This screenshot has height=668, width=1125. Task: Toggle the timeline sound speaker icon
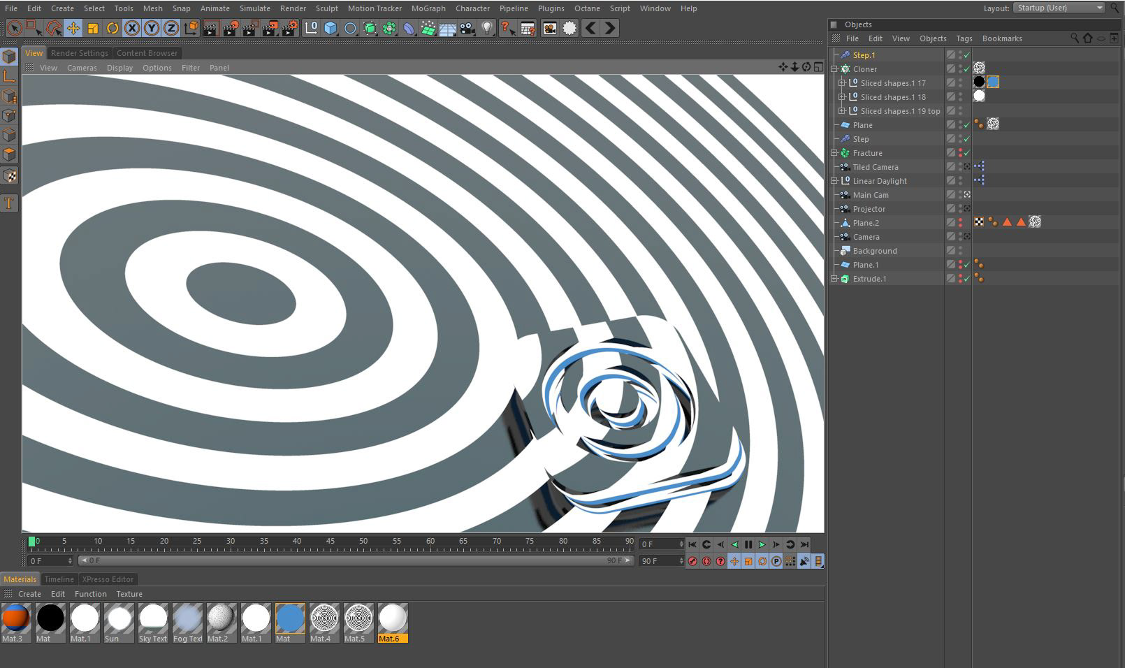[804, 561]
